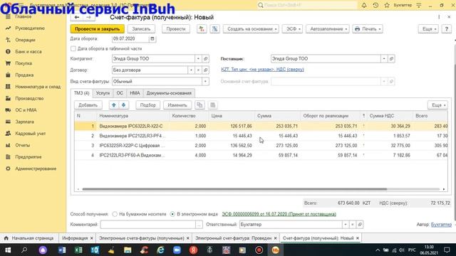Click the Провести button

pyautogui.click(x=176, y=29)
